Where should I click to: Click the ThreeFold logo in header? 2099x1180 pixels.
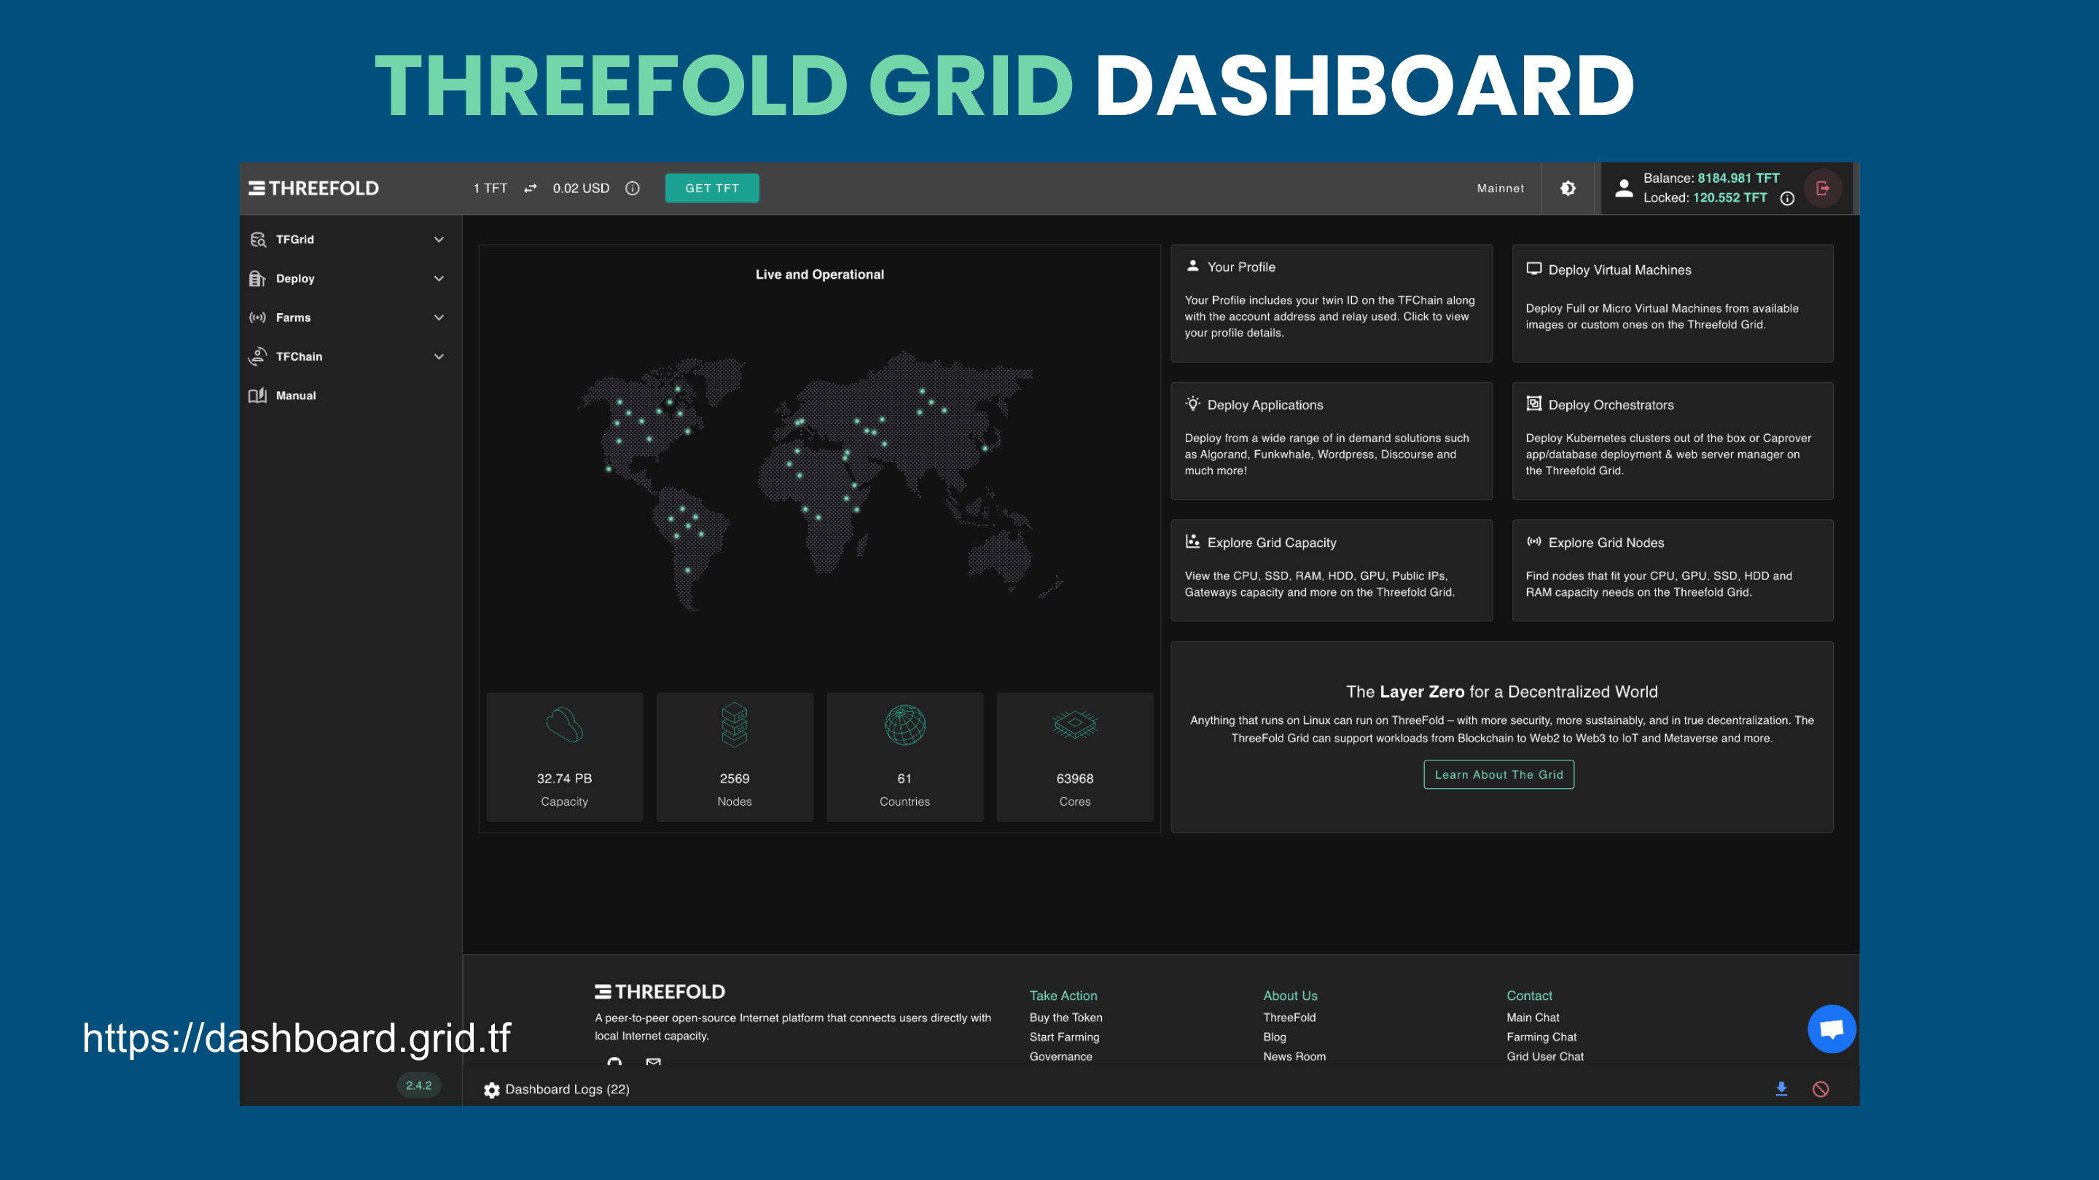click(x=313, y=188)
